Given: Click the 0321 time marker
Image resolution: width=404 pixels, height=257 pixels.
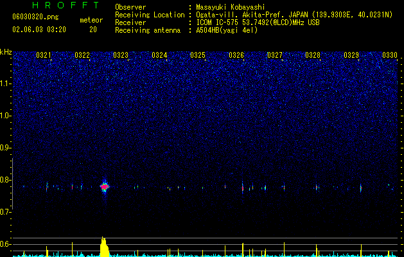Looking at the screenshot, I should [x=44, y=55].
